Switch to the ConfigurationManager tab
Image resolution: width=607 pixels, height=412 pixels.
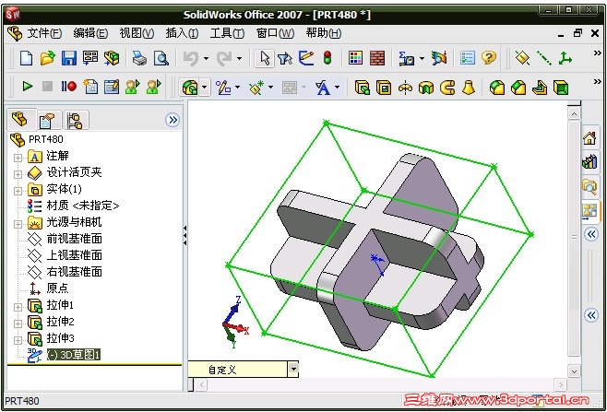coord(75,121)
